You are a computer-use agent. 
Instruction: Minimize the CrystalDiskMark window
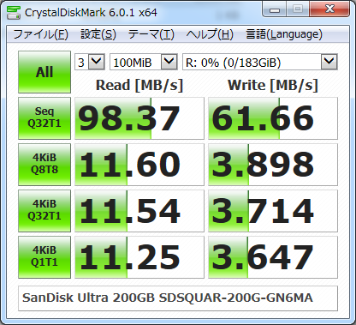(275, 9)
